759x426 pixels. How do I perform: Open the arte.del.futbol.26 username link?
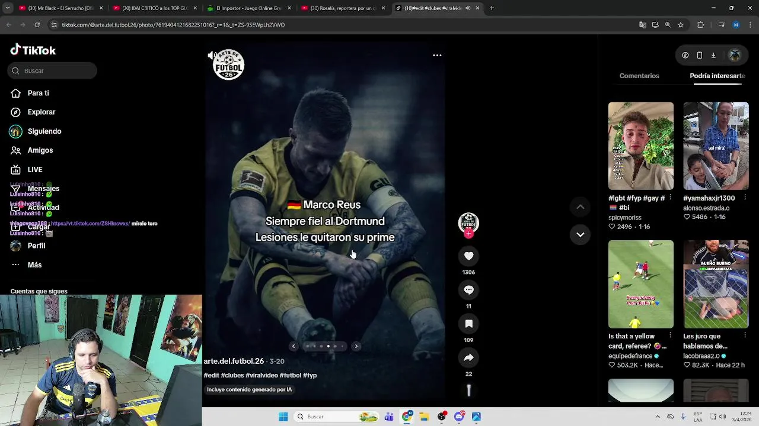pos(234,361)
